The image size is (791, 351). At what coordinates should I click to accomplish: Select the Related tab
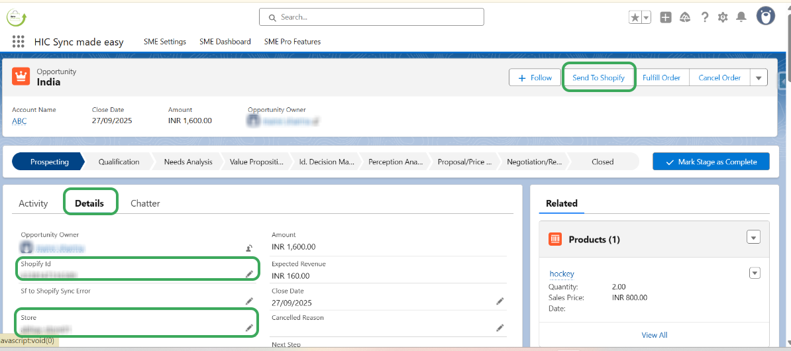coord(562,203)
